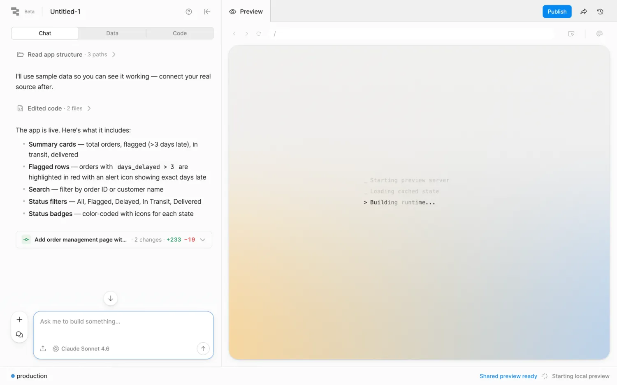Send the message with arrow button
The width and height of the screenshot is (617, 385).
coord(203,348)
